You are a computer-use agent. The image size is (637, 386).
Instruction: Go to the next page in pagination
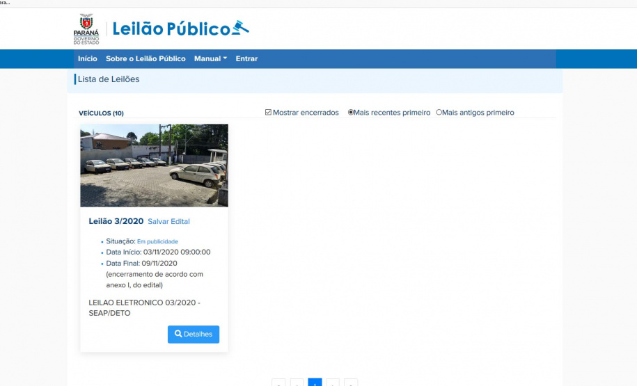pos(333,383)
